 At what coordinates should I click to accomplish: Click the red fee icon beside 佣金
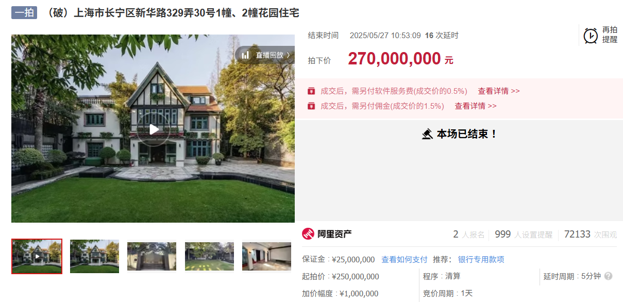coord(311,106)
